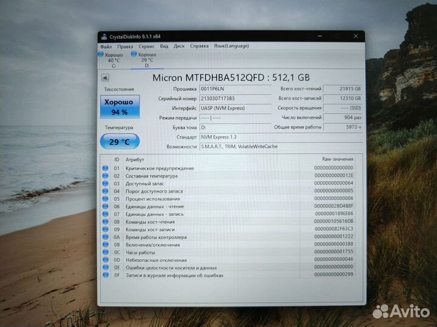Click raw value 0000000000012E

coord(334,176)
